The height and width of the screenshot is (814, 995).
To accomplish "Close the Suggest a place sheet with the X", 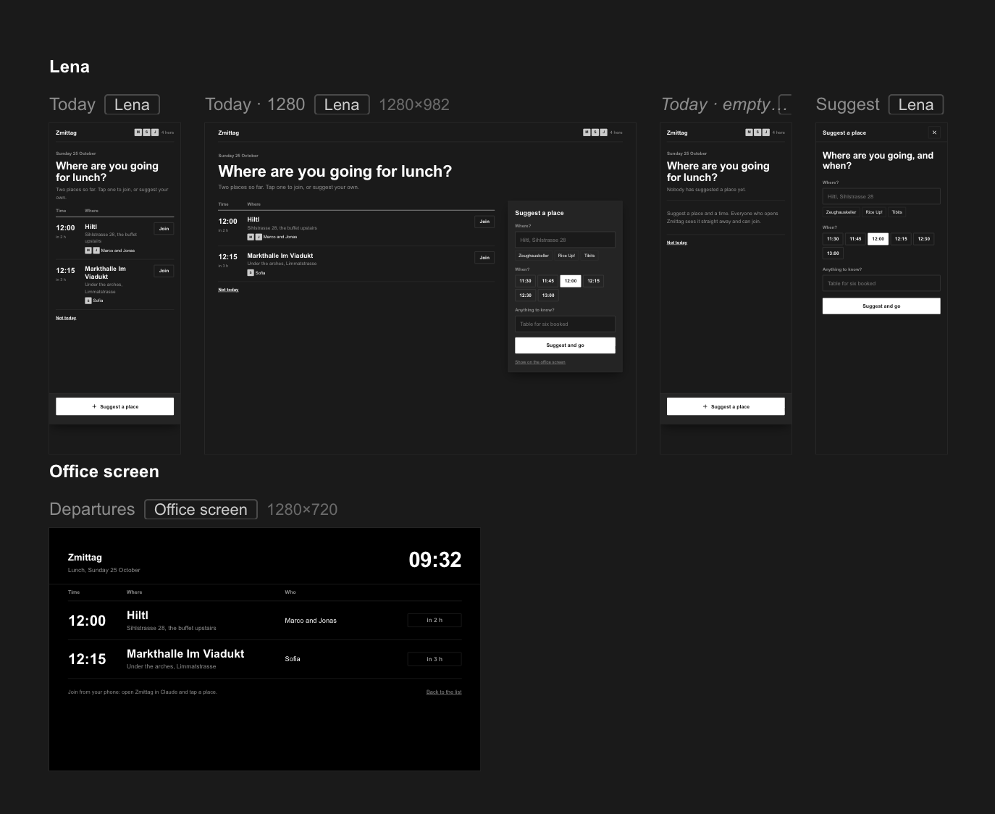I will (934, 133).
